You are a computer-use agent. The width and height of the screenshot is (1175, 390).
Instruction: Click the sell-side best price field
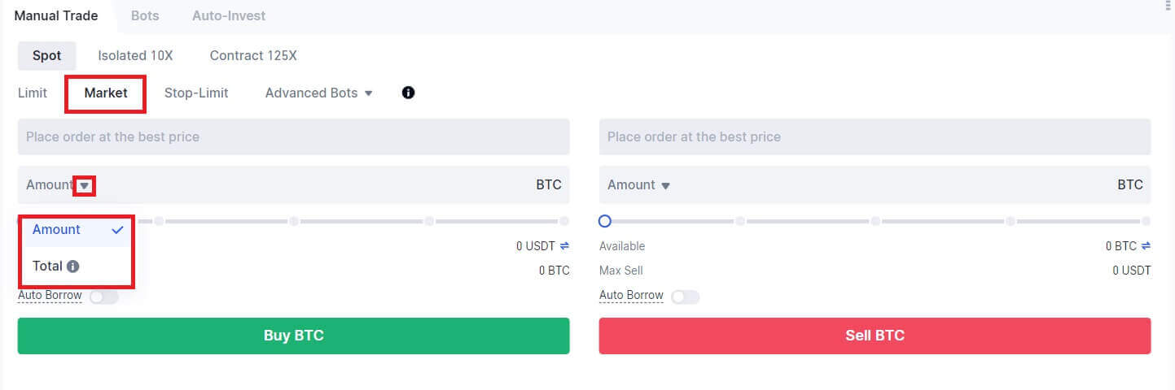click(875, 136)
